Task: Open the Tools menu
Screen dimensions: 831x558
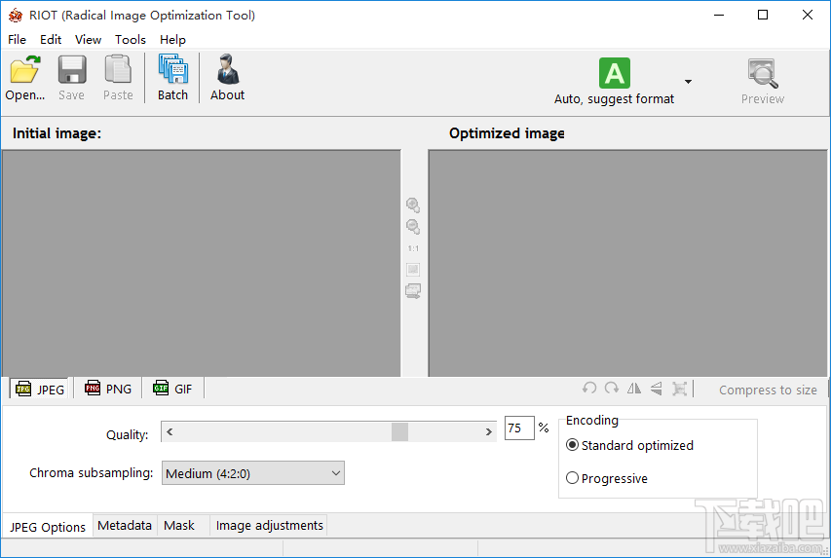Action: click(x=131, y=40)
